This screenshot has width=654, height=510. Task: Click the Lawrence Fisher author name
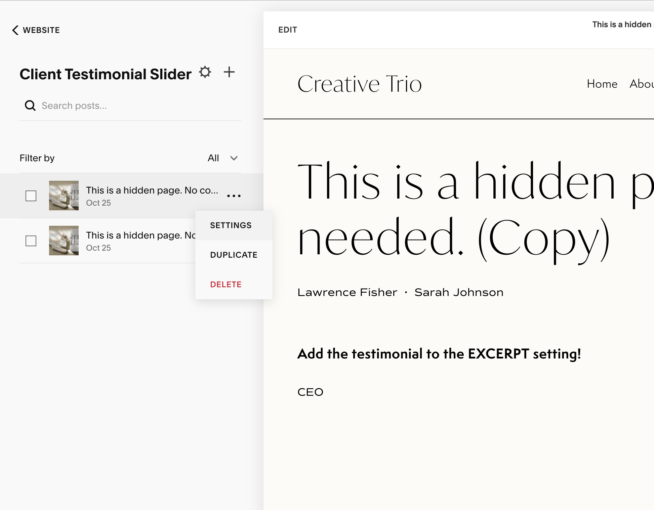(x=347, y=292)
